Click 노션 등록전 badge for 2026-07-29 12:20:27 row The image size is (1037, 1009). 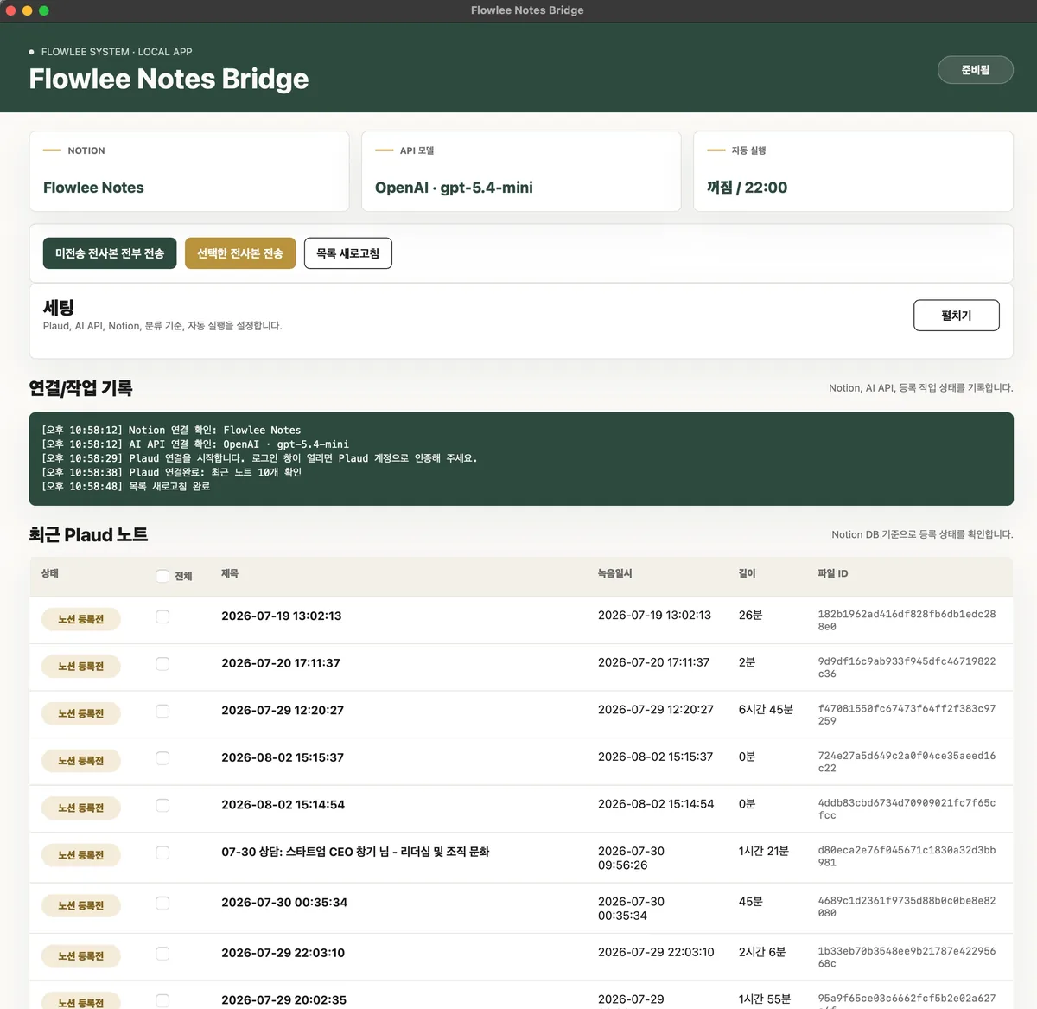tap(81, 713)
